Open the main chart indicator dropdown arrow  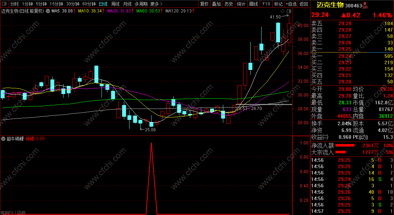(x=48, y=11)
